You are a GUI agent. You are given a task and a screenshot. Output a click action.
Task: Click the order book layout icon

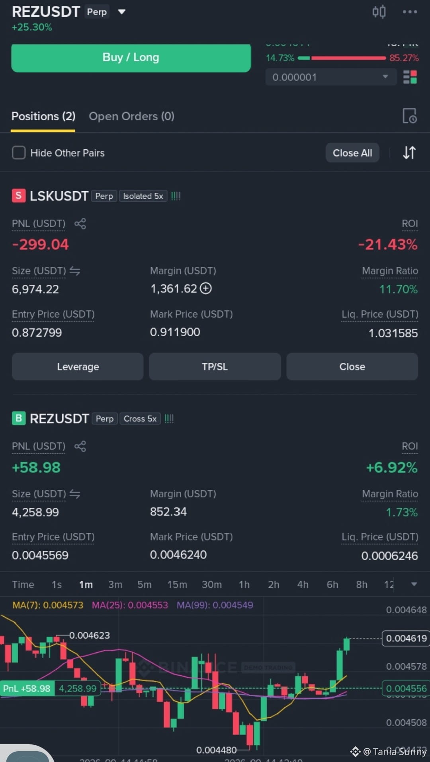pyautogui.click(x=410, y=77)
